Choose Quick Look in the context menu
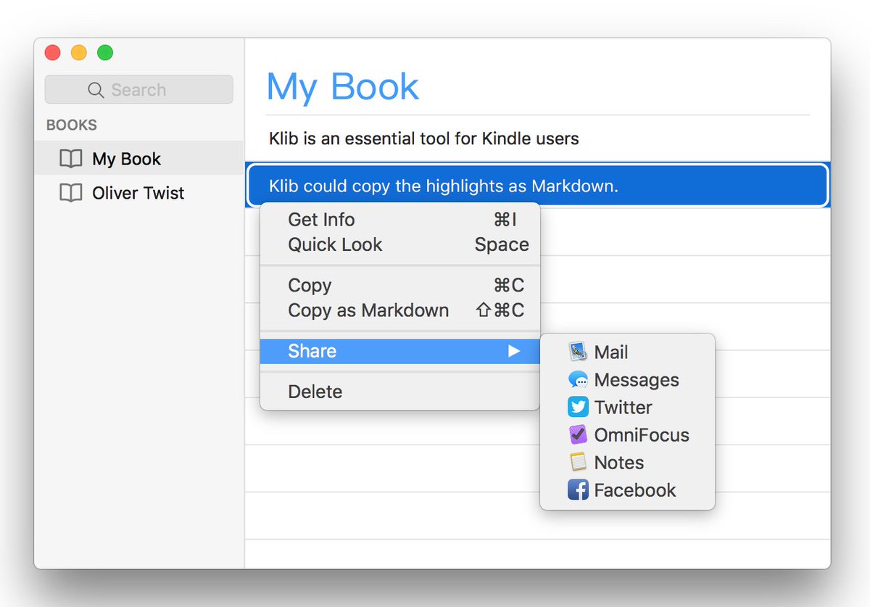 pyautogui.click(x=400, y=244)
